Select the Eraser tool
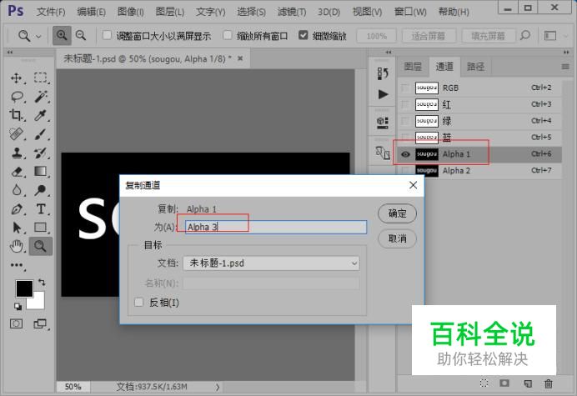The height and width of the screenshot is (396, 577). point(17,172)
